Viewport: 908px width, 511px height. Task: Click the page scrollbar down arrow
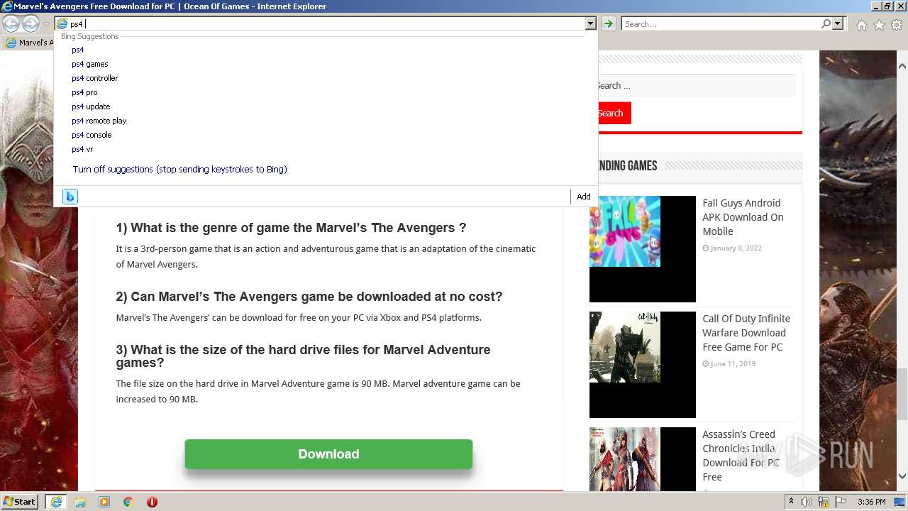click(x=902, y=476)
